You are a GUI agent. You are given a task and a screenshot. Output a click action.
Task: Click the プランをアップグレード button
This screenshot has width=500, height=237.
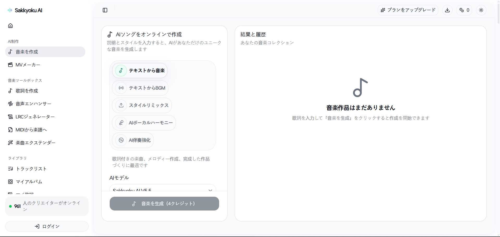click(x=408, y=10)
